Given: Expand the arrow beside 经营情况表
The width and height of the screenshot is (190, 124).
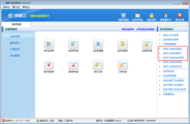Looking at the screenshot, I should 160,94.
